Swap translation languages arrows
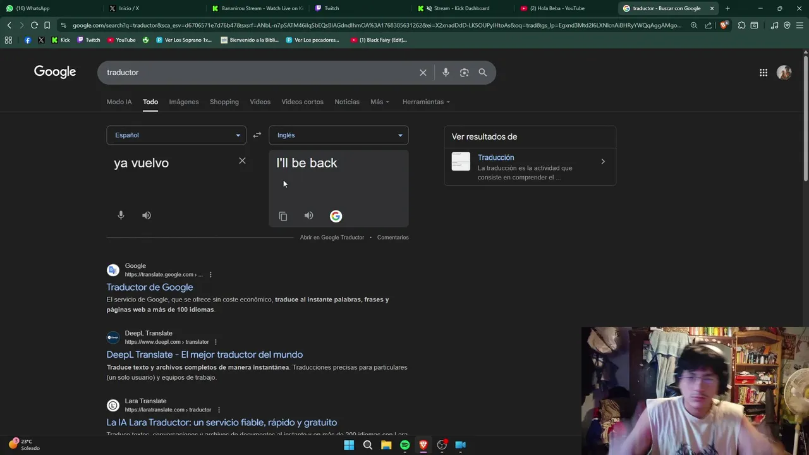The width and height of the screenshot is (809, 455). (257, 135)
